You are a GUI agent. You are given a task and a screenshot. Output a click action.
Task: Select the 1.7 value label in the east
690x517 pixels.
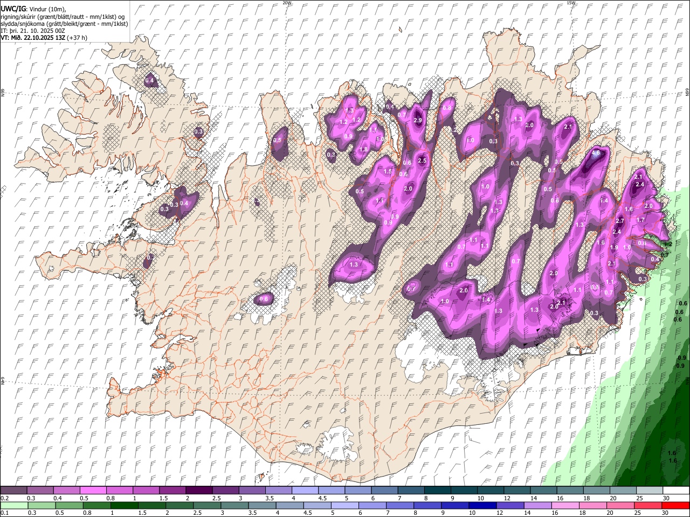[640, 220]
